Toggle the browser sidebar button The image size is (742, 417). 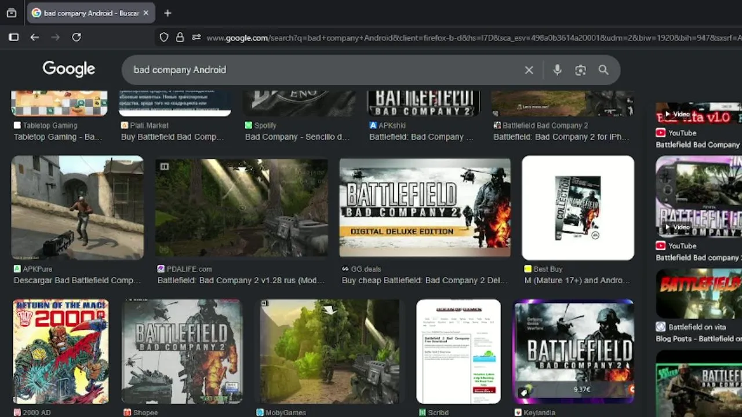(x=14, y=37)
